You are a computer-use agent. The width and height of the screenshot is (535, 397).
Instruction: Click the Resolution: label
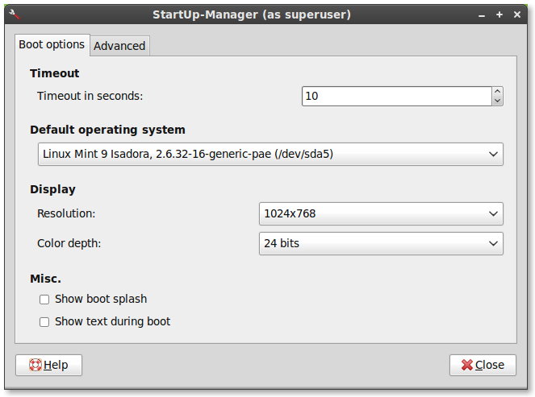click(66, 213)
